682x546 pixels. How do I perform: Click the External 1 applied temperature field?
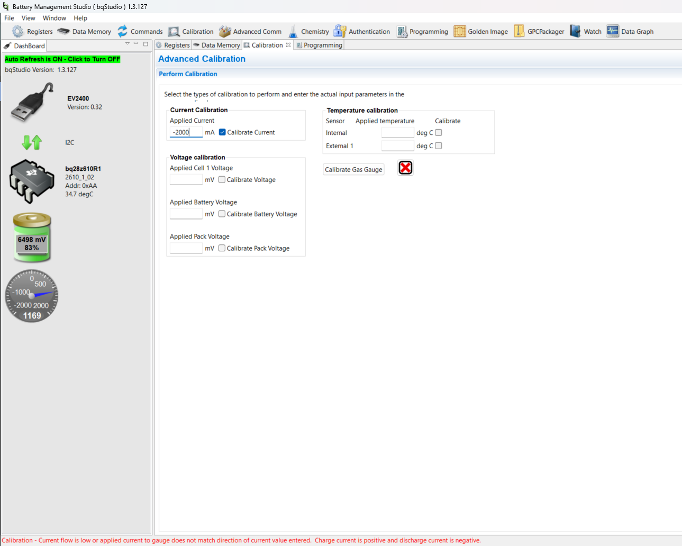(x=398, y=146)
